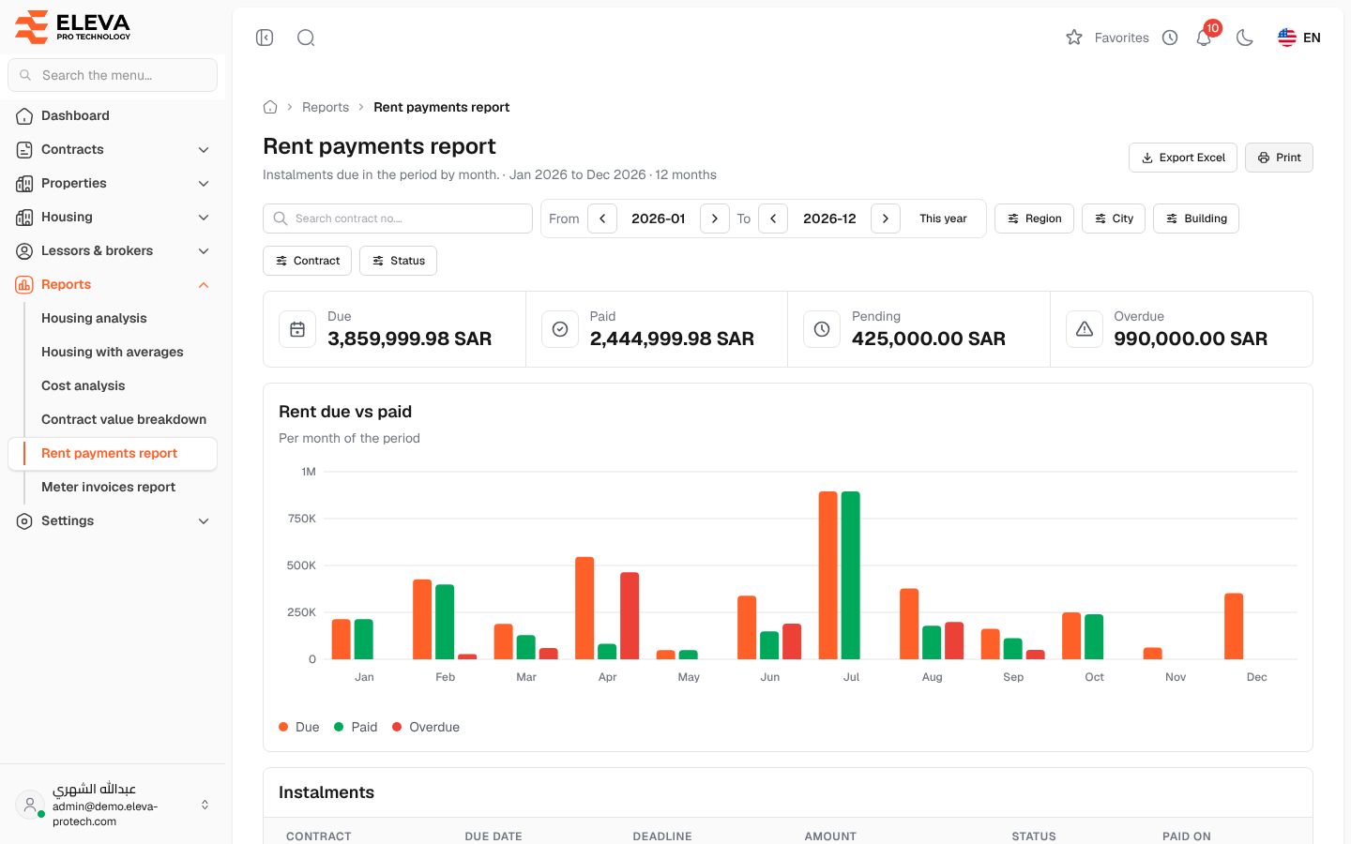Sort by DUE DATE column header
This screenshot has height=844, width=1351.
click(x=493, y=836)
